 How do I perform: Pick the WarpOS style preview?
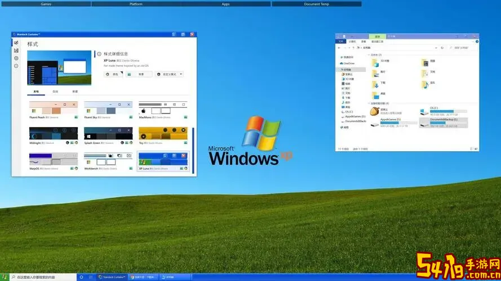tap(54, 159)
